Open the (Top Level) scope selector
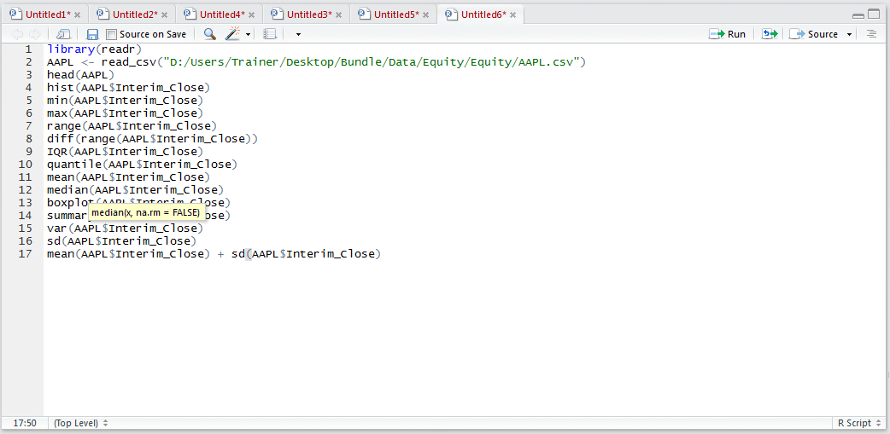Screen dimensions: 890x434 click(x=80, y=423)
